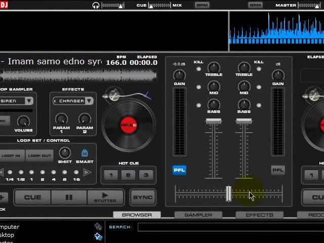Toggle the right deck PFL button
The width and height of the screenshot is (324, 243).
pos(278,170)
